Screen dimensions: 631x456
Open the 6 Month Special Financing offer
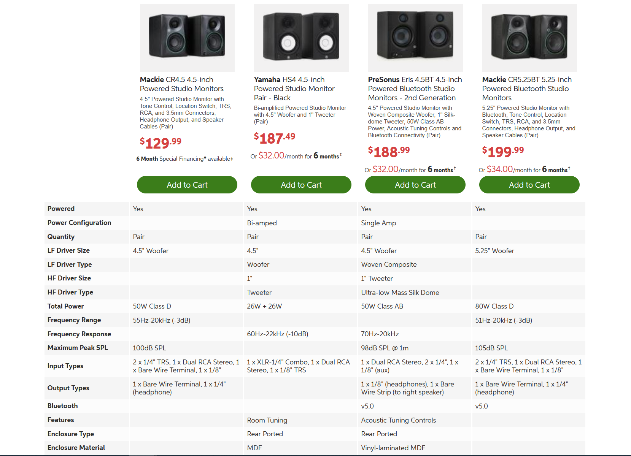184,159
